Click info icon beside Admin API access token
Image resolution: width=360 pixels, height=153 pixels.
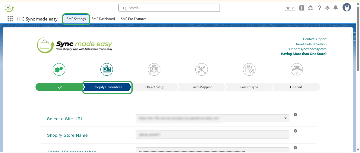tap(295, 148)
